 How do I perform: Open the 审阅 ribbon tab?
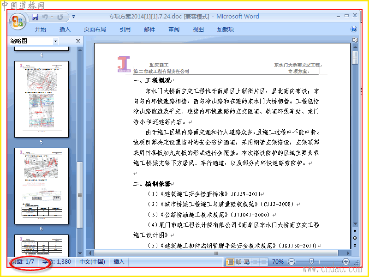[x=174, y=29]
